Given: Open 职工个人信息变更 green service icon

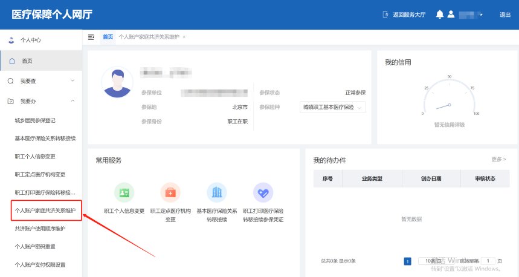Looking at the screenshot, I should [124, 192].
